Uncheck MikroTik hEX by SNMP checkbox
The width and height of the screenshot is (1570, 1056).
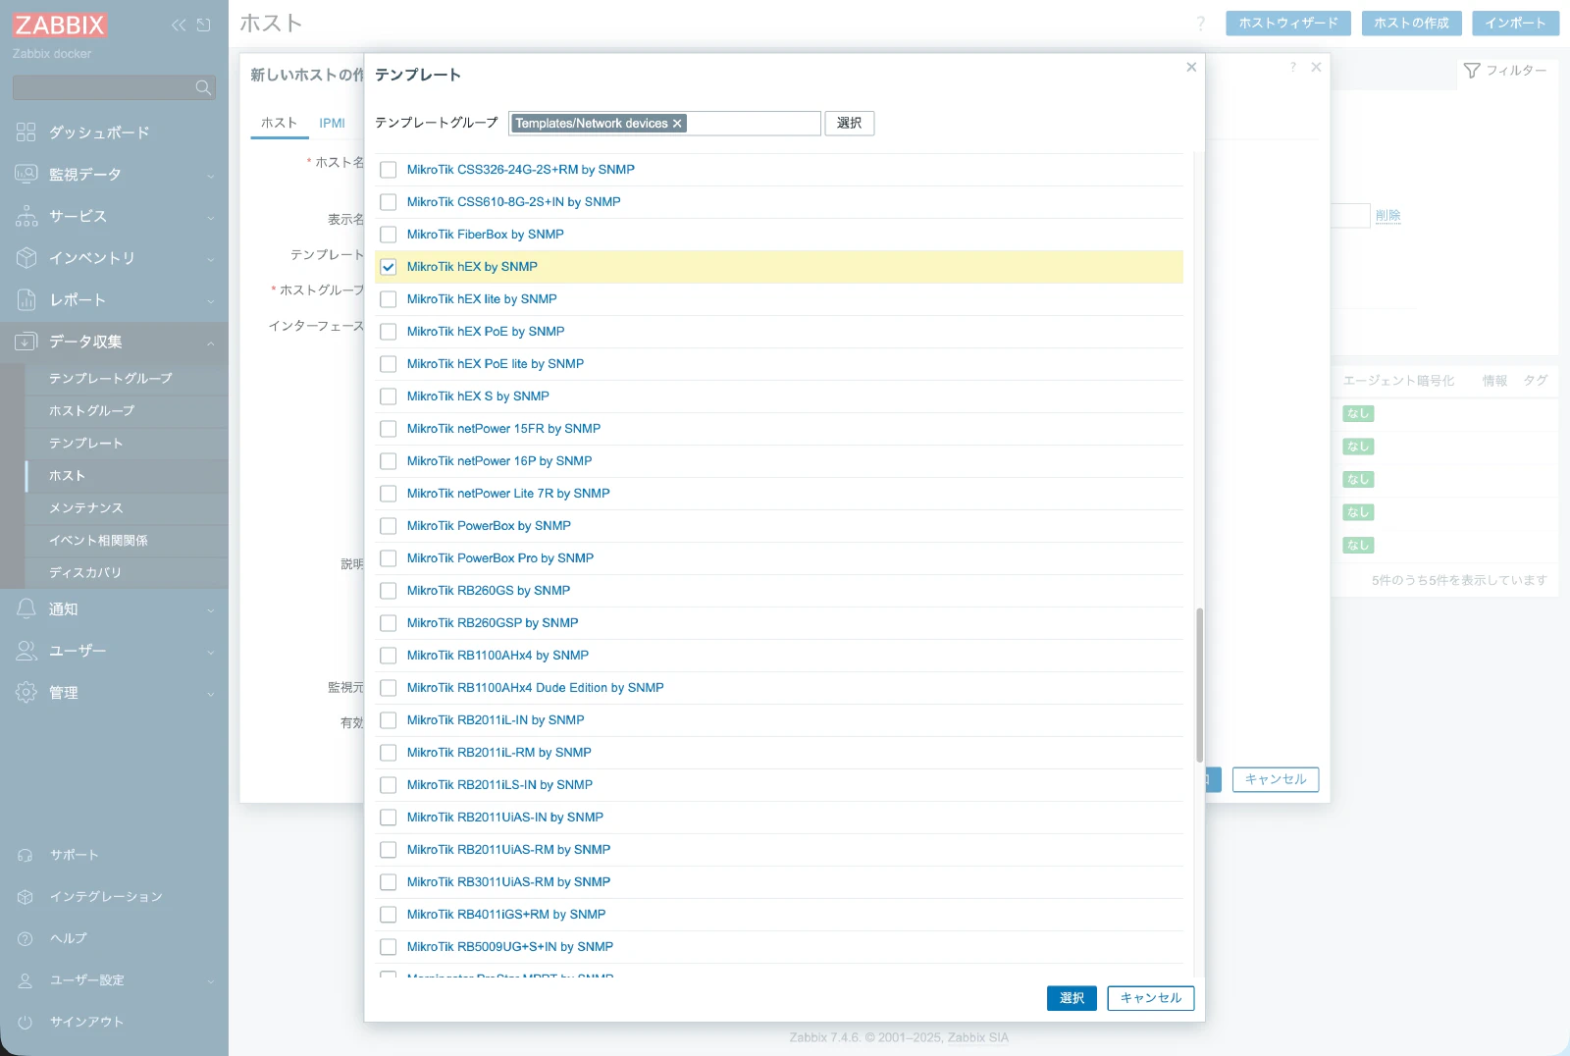pyautogui.click(x=389, y=267)
